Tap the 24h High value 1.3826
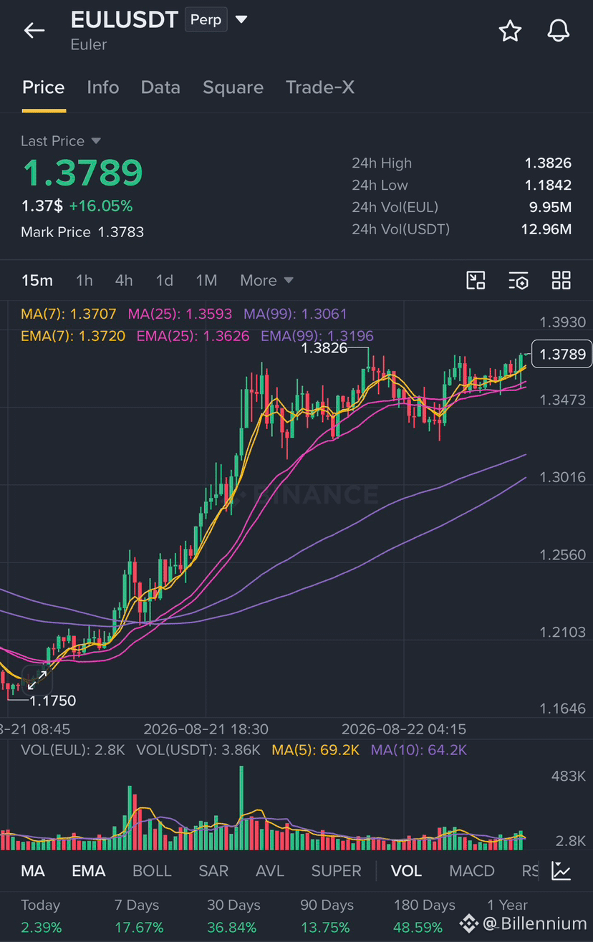This screenshot has width=593, height=942. (548, 163)
